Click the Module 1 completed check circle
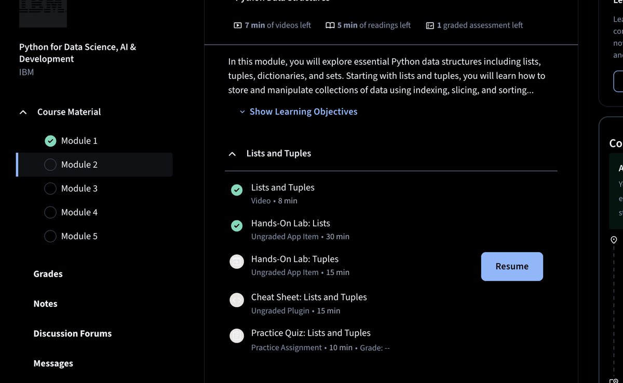 tap(50, 141)
